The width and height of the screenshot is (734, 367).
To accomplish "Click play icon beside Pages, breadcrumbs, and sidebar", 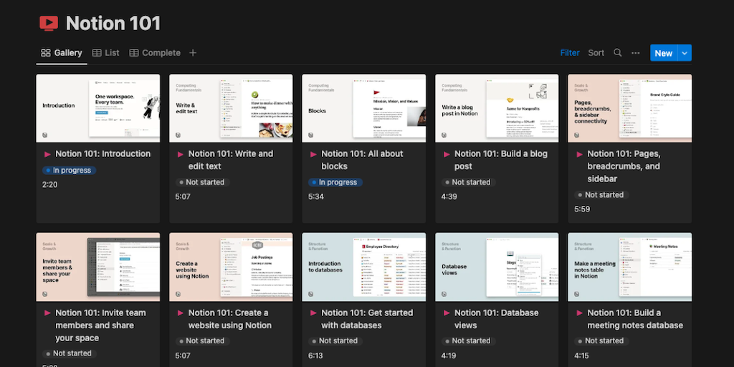I will [579, 154].
